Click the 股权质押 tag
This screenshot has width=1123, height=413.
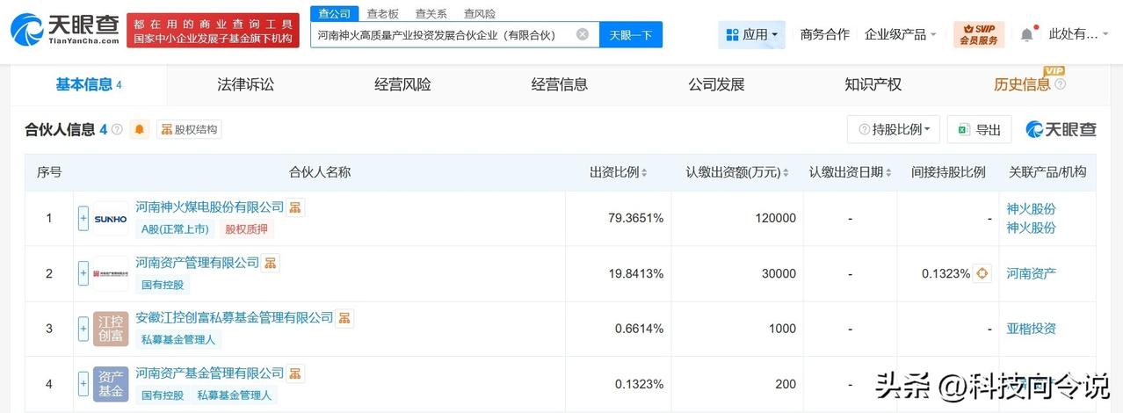click(247, 229)
